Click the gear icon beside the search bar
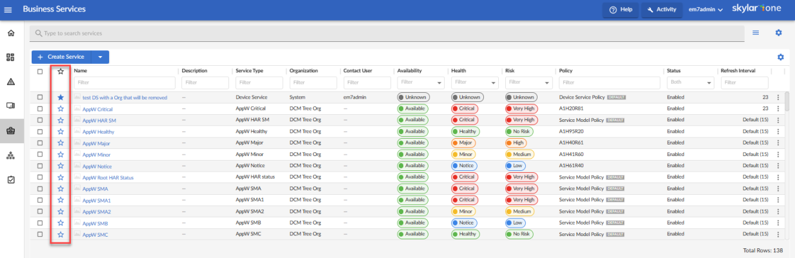Image resolution: width=795 pixels, height=258 pixels. [x=778, y=33]
